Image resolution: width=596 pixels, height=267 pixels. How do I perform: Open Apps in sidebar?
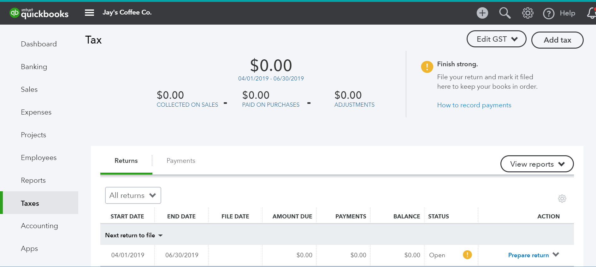(x=29, y=248)
